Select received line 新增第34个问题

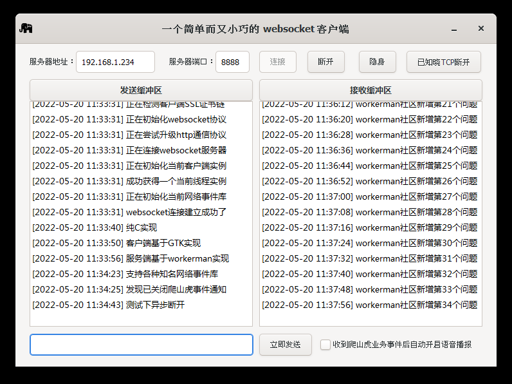[x=370, y=305]
